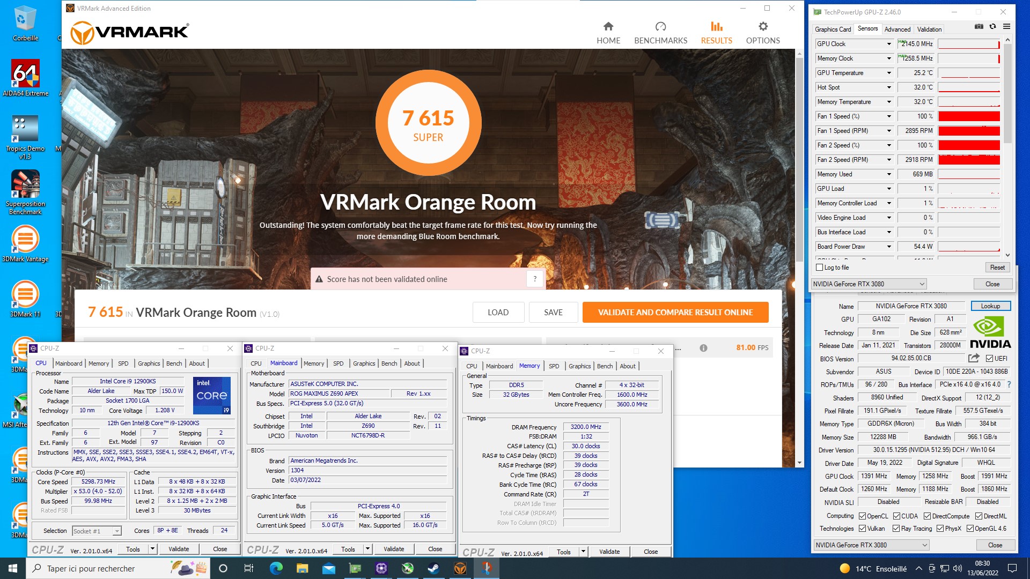Open the 3DMark Vantage desktop shortcut
Screen dimensions: 1030x579
click(25, 244)
